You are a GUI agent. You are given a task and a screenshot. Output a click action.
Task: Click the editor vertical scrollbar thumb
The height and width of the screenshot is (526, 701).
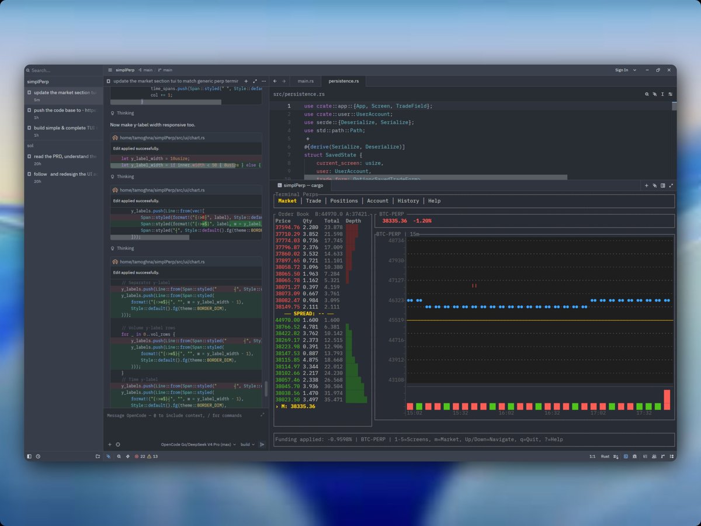coord(674,106)
